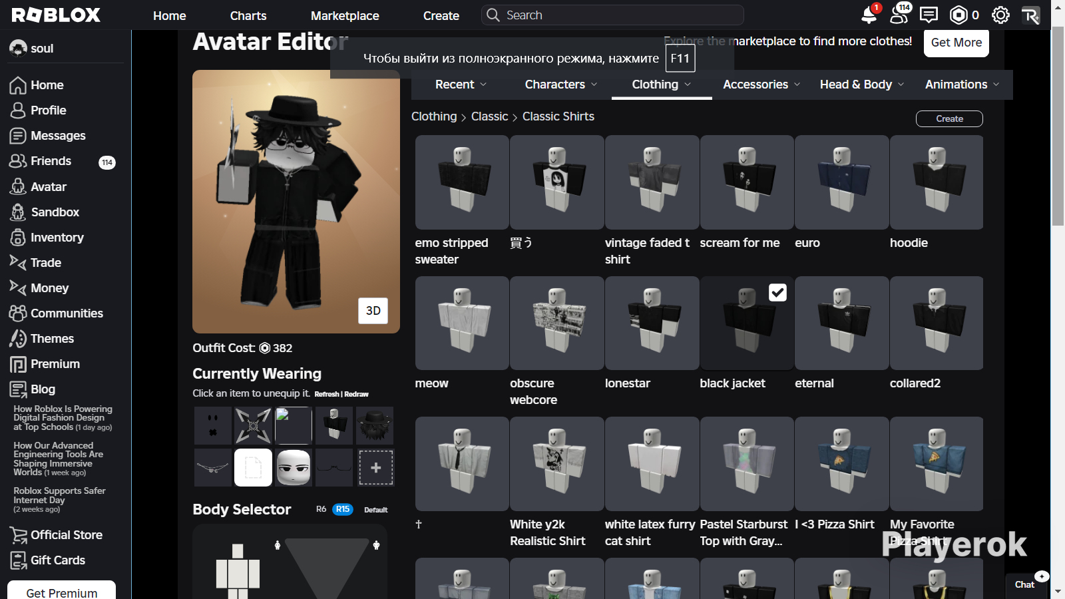Click the Home icon in the sidebar
The width and height of the screenshot is (1065, 599).
pos(18,85)
